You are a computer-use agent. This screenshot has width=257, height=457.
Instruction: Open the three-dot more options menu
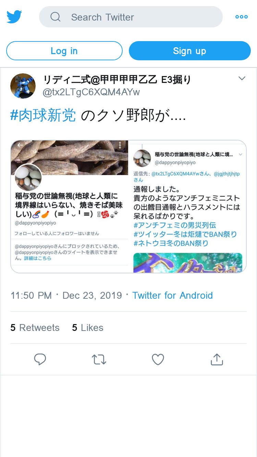[241, 17]
